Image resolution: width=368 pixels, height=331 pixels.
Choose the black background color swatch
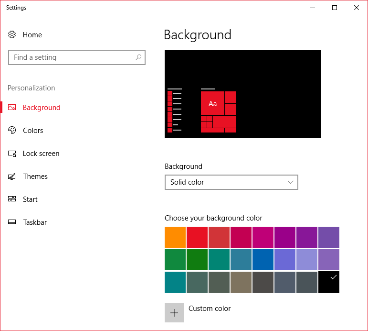(x=328, y=282)
